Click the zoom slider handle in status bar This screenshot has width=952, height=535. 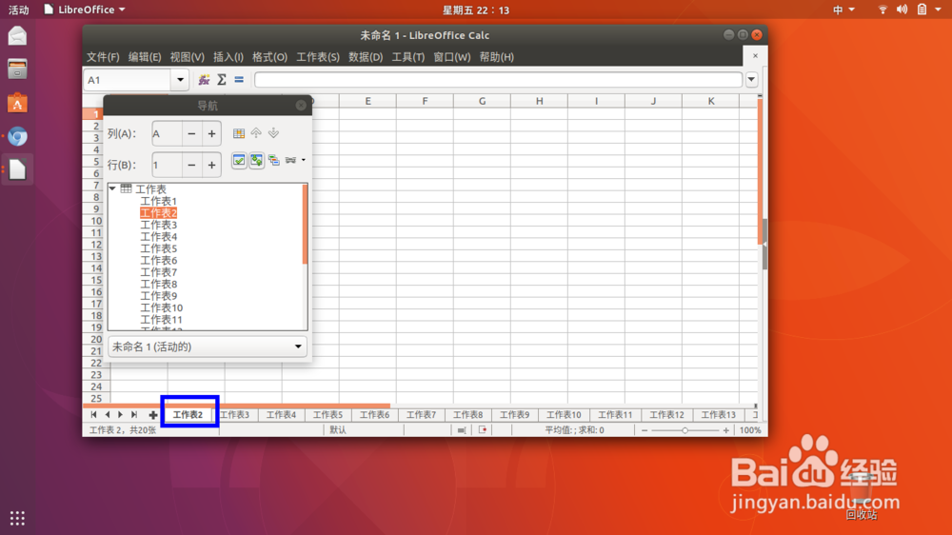pos(684,430)
